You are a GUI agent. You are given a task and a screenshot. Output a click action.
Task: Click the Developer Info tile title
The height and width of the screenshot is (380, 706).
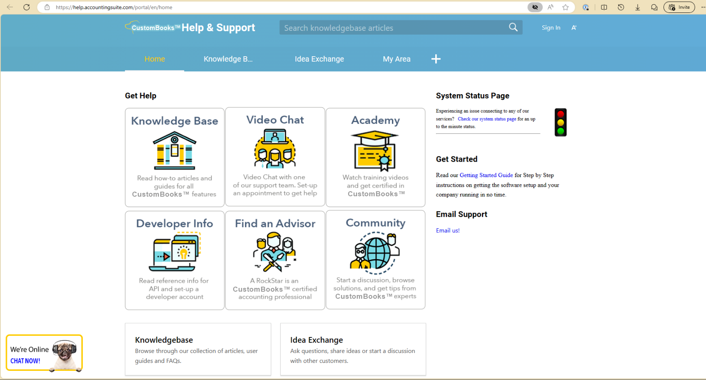coord(175,224)
